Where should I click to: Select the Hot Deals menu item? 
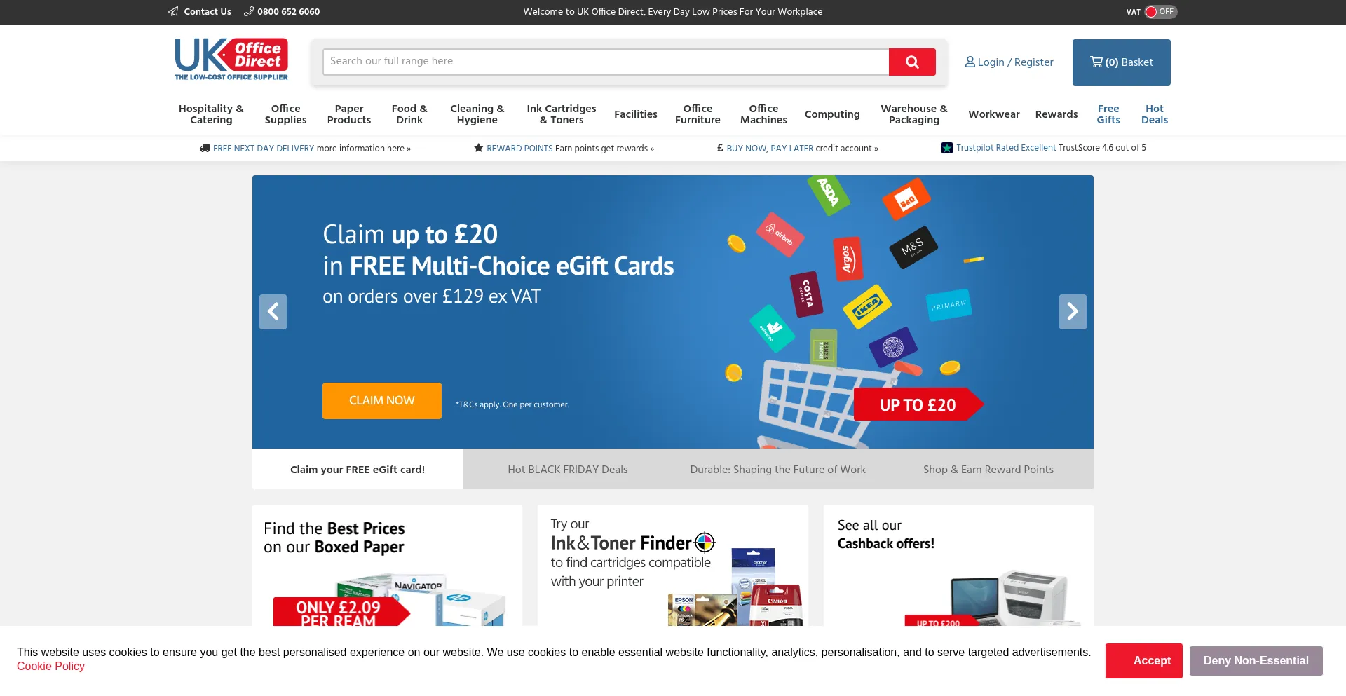coord(1154,114)
